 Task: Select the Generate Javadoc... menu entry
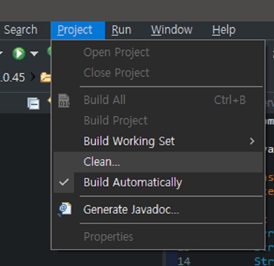tap(131, 210)
